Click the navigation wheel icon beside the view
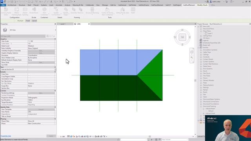This screenshot has height=141, width=251. [192, 52]
